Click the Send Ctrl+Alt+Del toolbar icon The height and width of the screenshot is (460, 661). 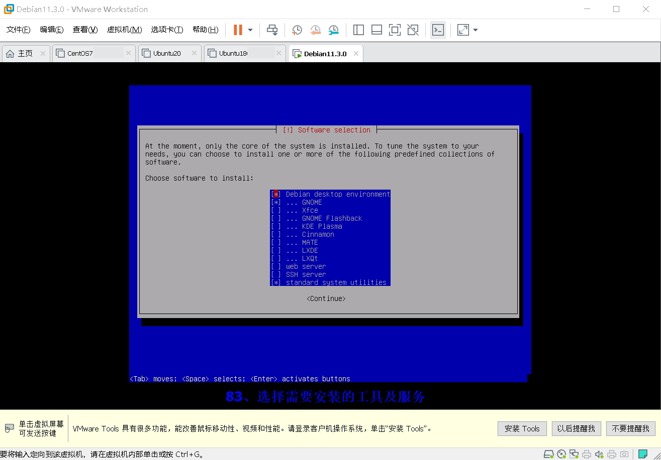[x=272, y=30]
